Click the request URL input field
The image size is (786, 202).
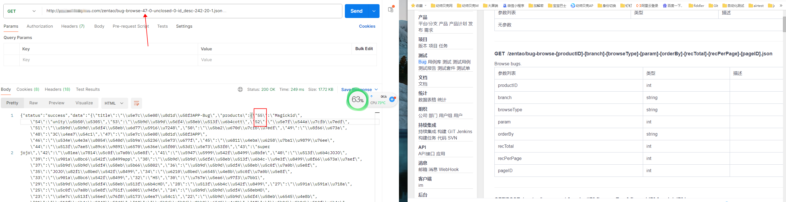click(x=192, y=11)
